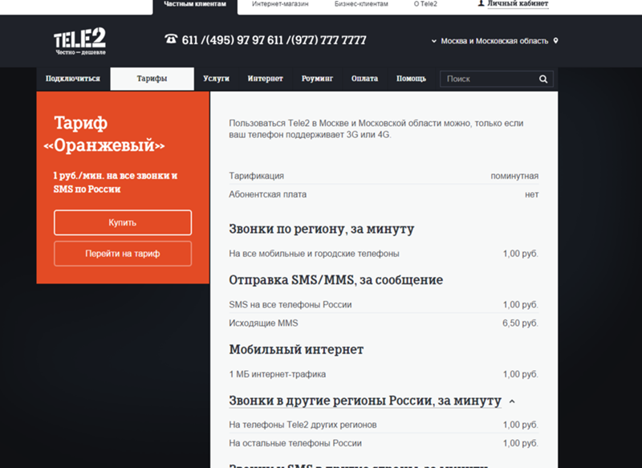Click the telephone icon beside 611
Viewport: 642px width, 468px height.
[171, 39]
